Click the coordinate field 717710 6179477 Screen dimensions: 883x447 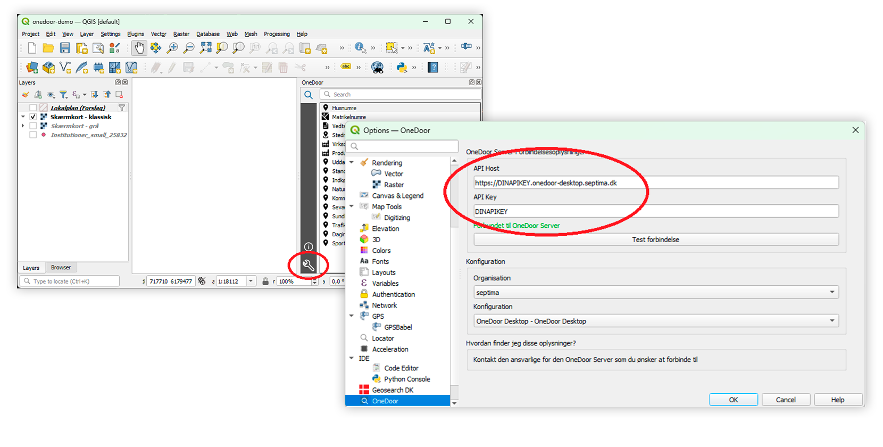click(x=171, y=281)
